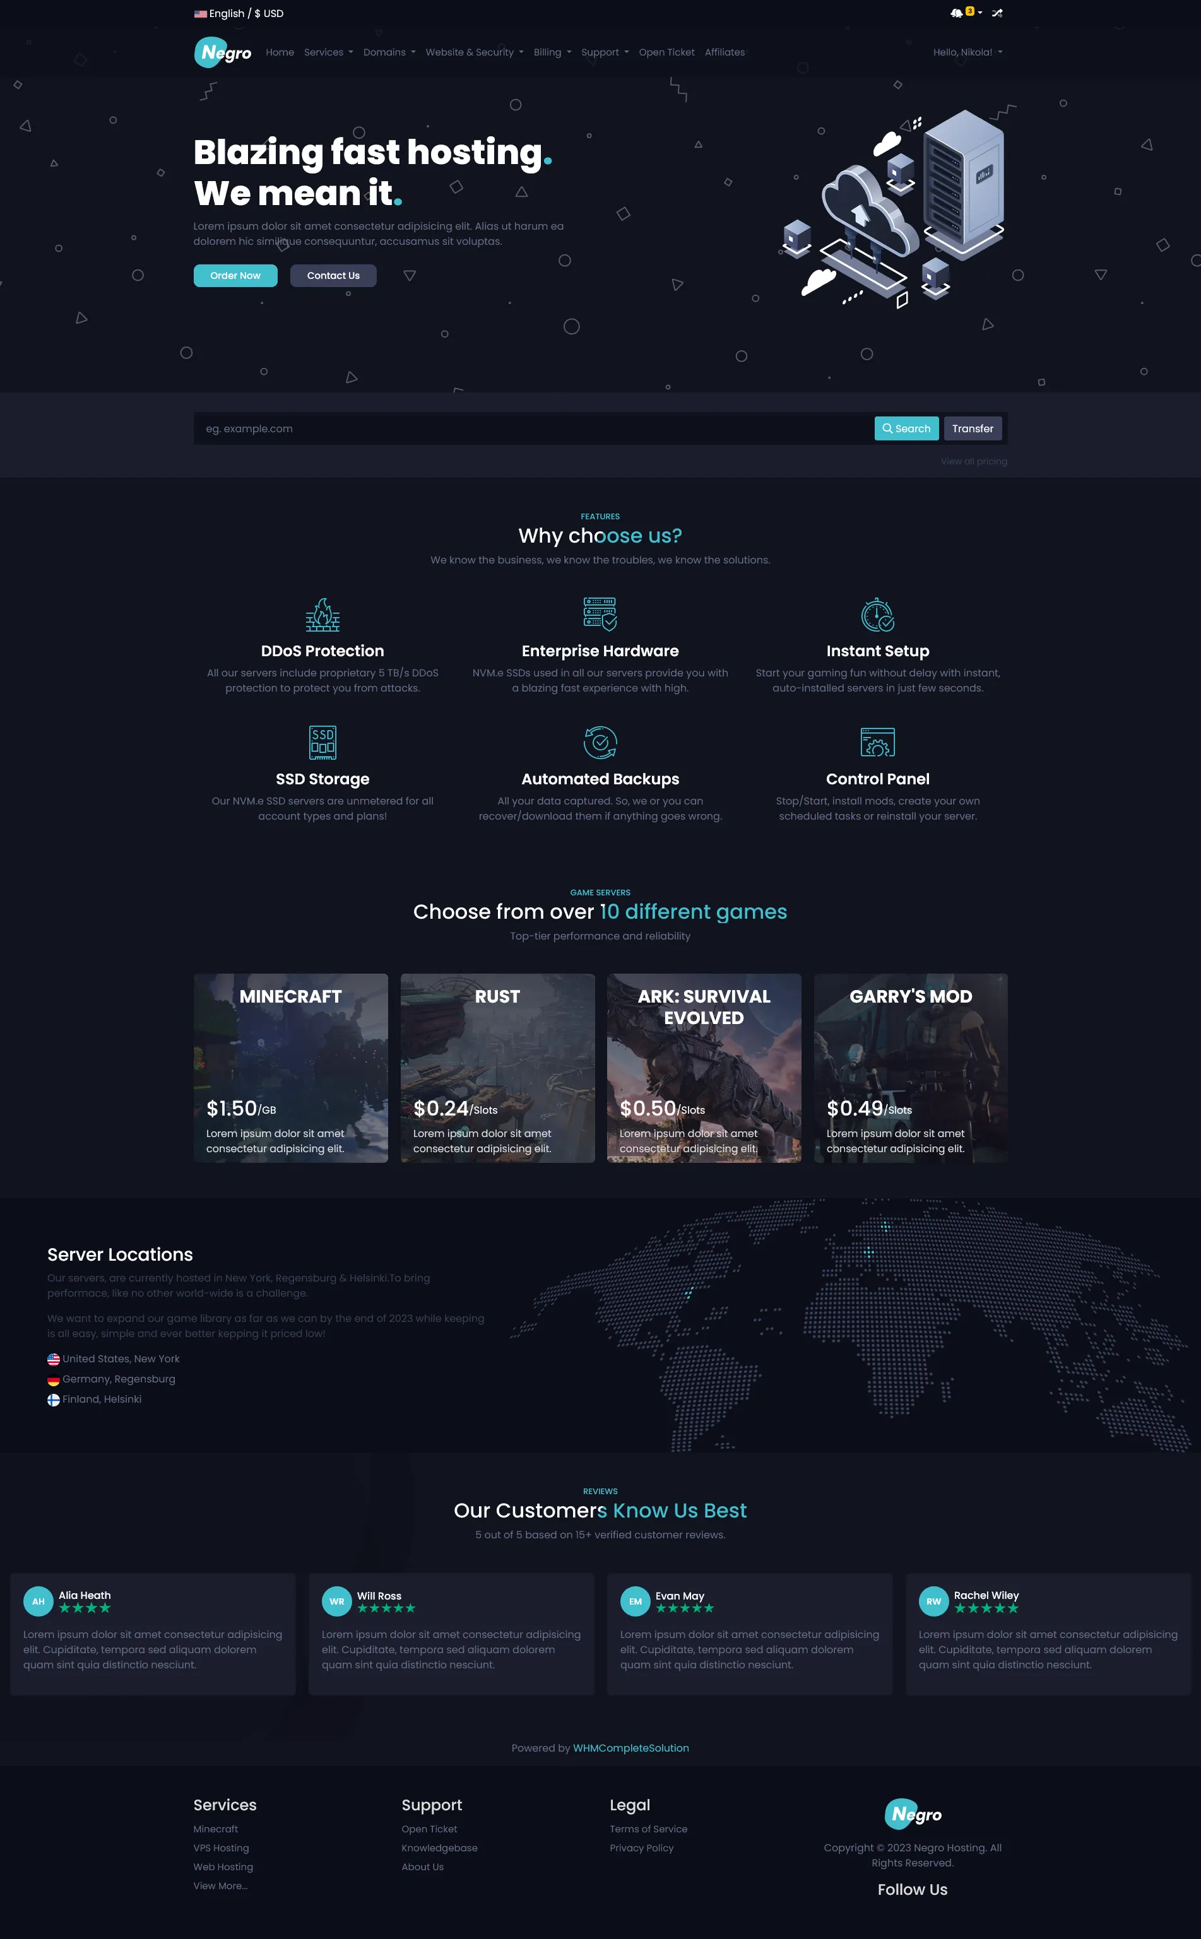
Task: Open the English / $ USD language selector
Action: (239, 13)
